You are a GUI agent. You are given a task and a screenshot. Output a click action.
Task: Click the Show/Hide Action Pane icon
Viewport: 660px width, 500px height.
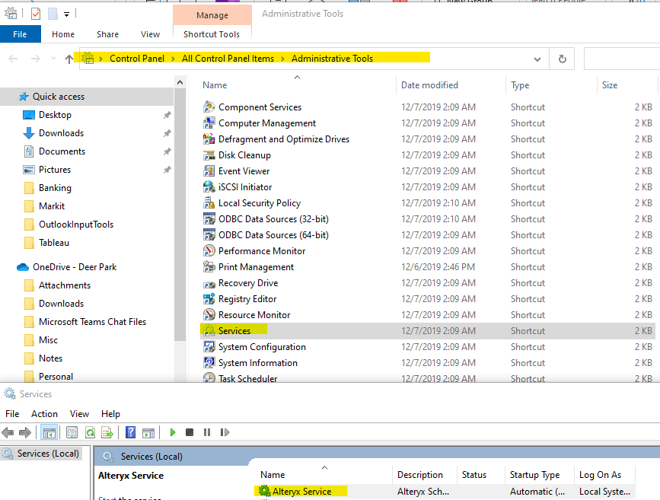coord(148,432)
